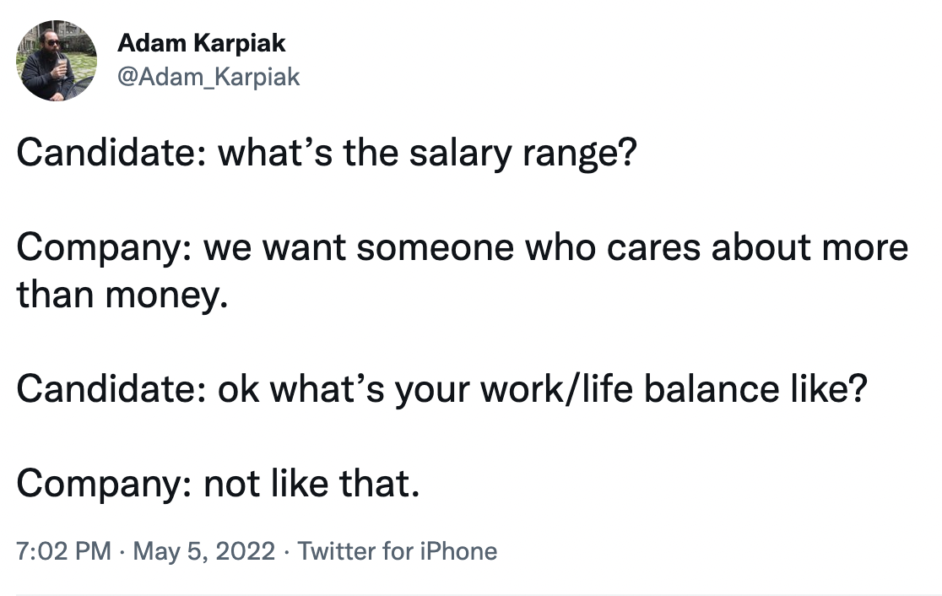Open the Twitter for iPhone source link
The image size is (942, 596).
pos(398,551)
